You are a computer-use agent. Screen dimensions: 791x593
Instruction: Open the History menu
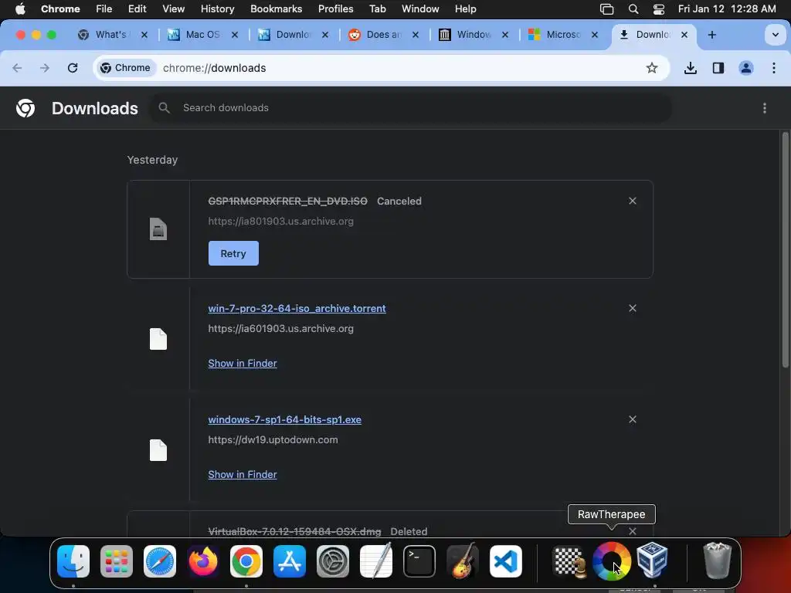(x=217, y=8)
